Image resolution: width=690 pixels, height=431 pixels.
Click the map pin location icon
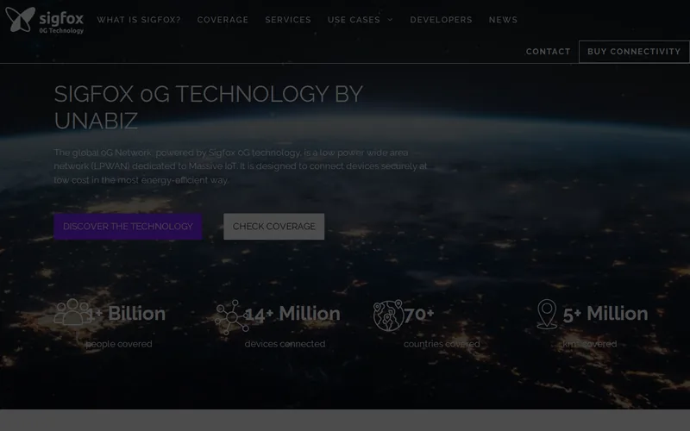point(547,314)
